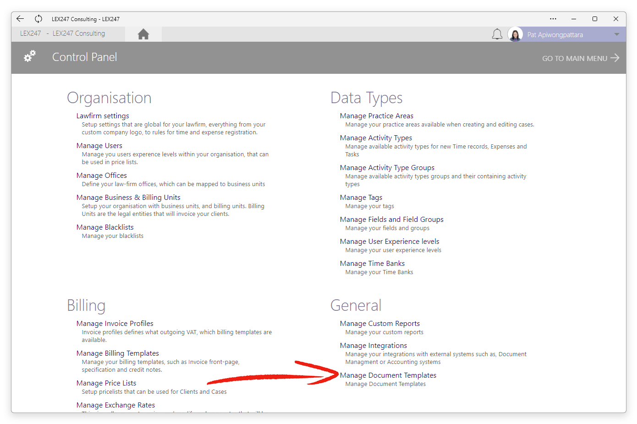Open Manage Billing Templates
The height and width of the screenshot is (424, 637).
point(118,353)
